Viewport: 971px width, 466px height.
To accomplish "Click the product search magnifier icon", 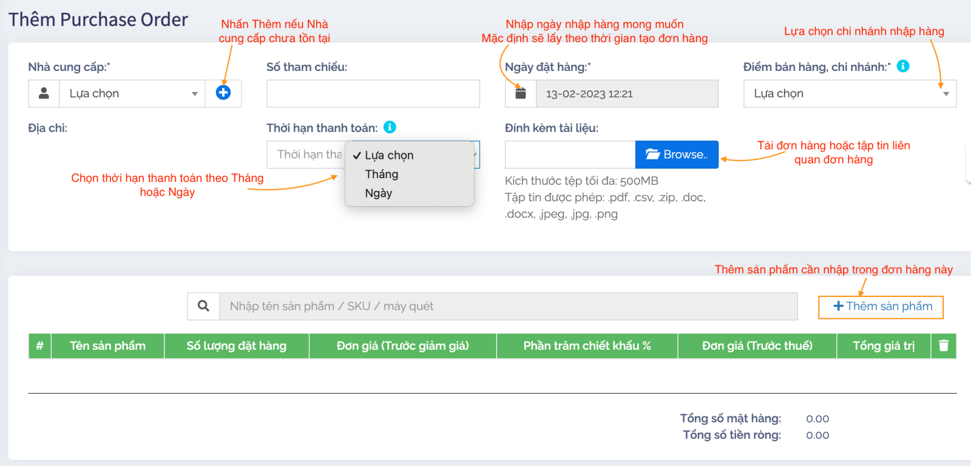I will tap(203, 306).
